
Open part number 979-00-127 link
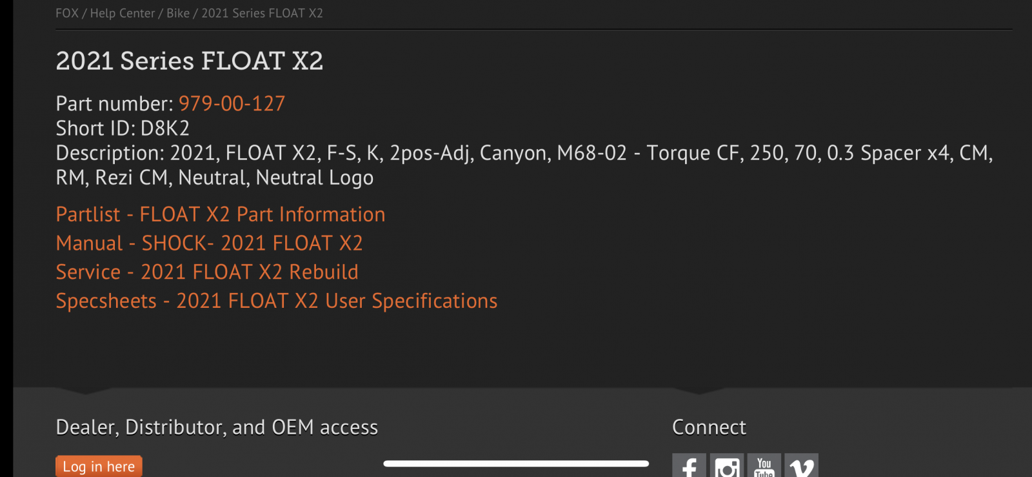pyautogui.click(x=232, y=103)
